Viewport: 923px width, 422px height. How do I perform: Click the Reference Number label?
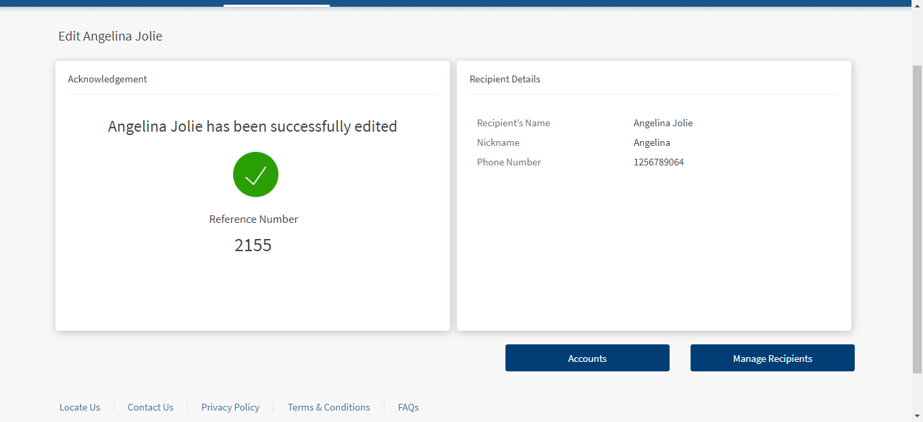click(x=253, y=219)
